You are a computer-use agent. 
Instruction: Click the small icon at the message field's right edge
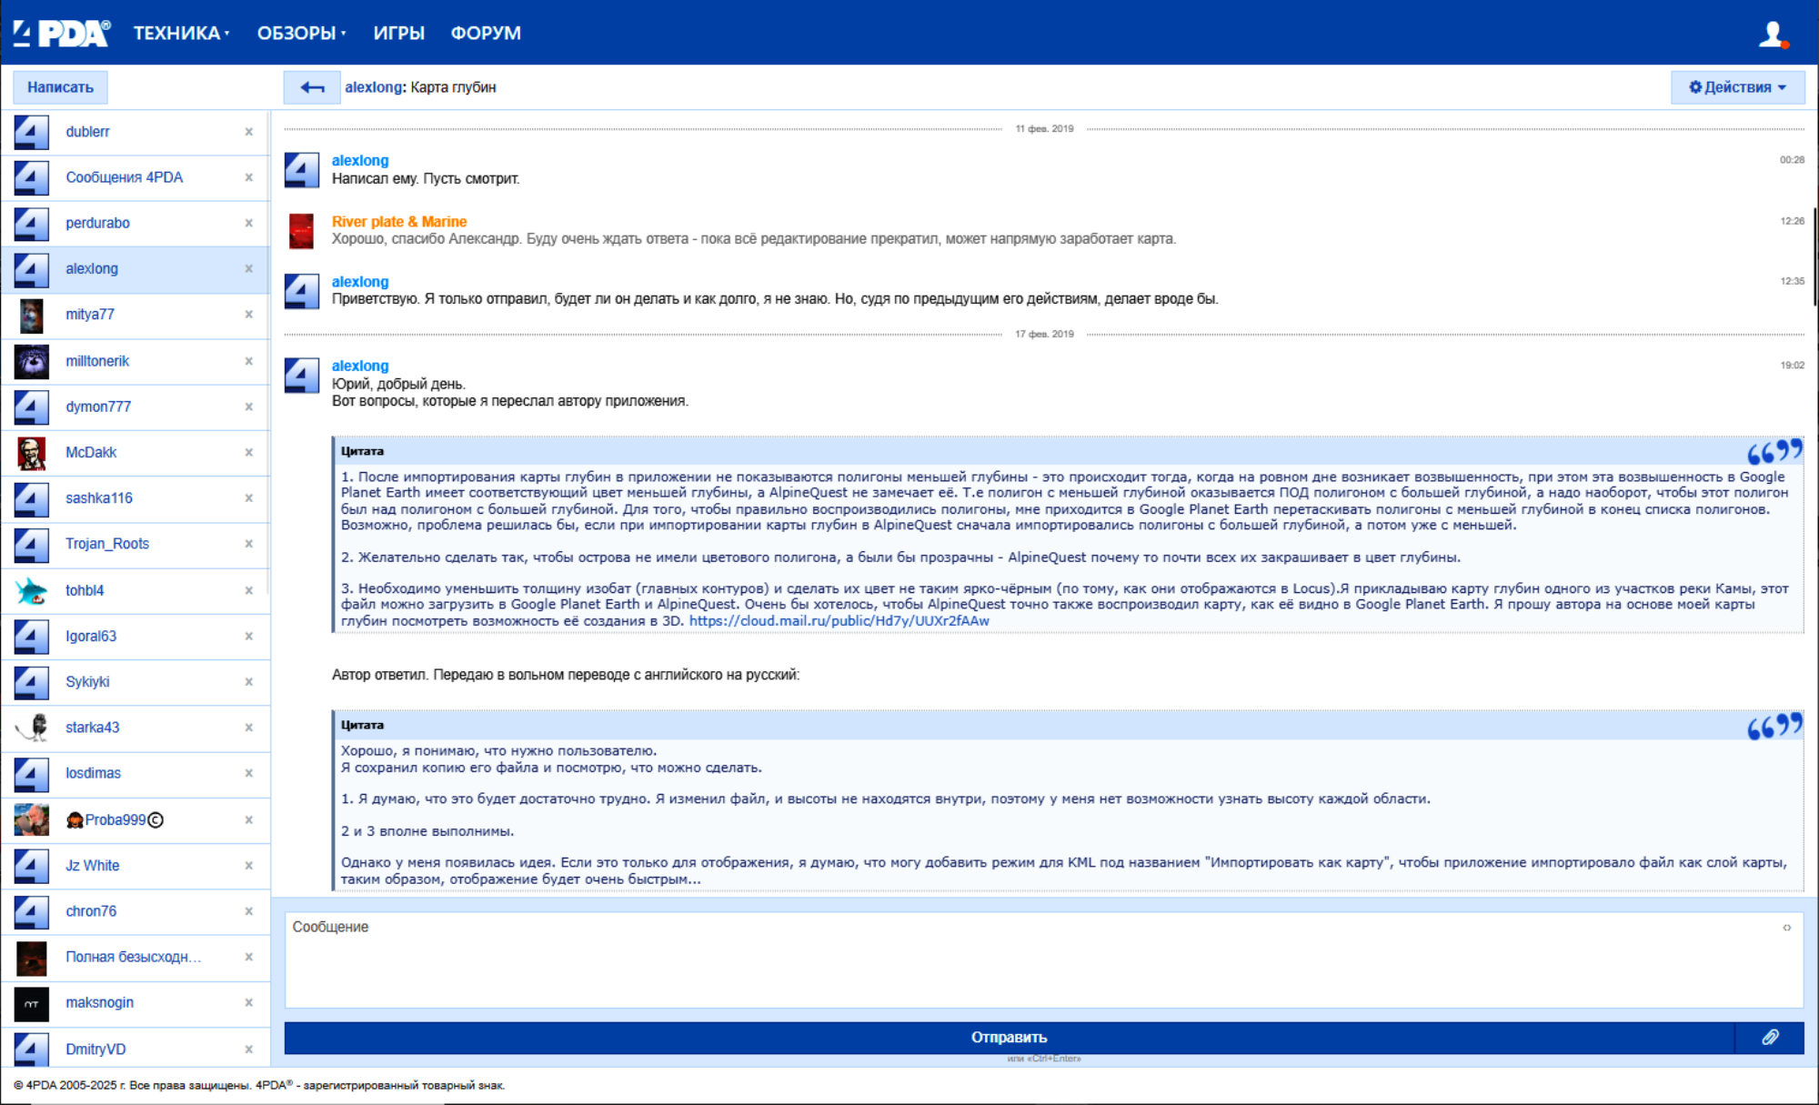click(x=1786, y=928)
